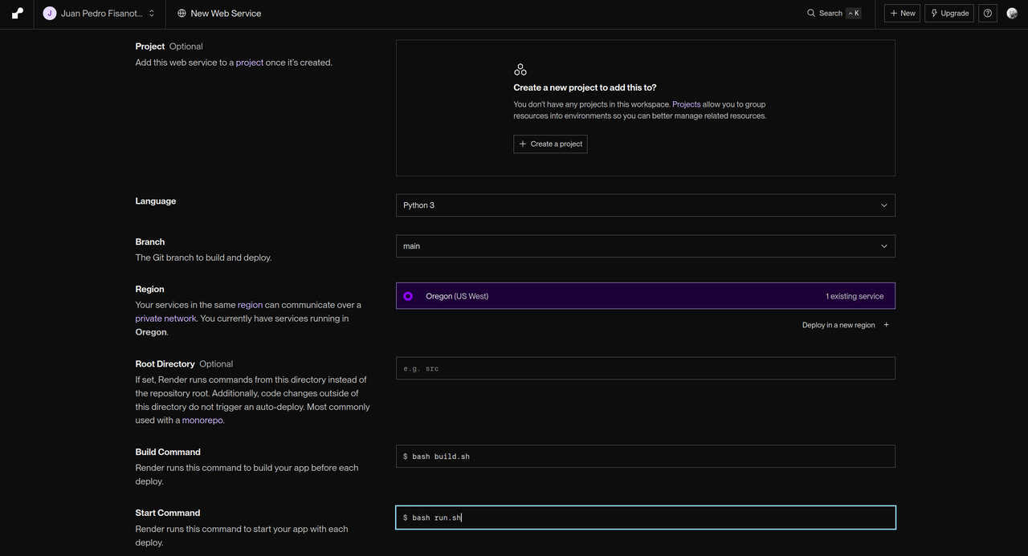Click the '1 existing service' text
Viewport: 1028px width, 556px height.
(x=855, y=296)
